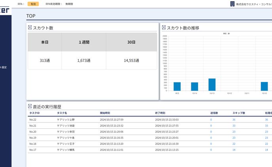The height and width of the screenshot is (167, 272).
Task: Open the 設定 item in the sidebar
Action: (x=4, y=67)
